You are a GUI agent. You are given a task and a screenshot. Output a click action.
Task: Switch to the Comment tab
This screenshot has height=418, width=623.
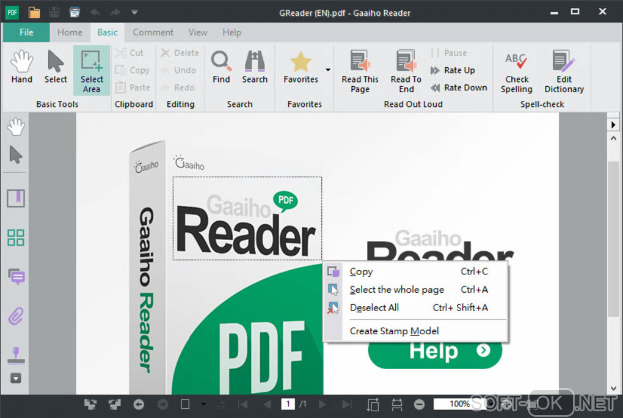tap(153, 32)
